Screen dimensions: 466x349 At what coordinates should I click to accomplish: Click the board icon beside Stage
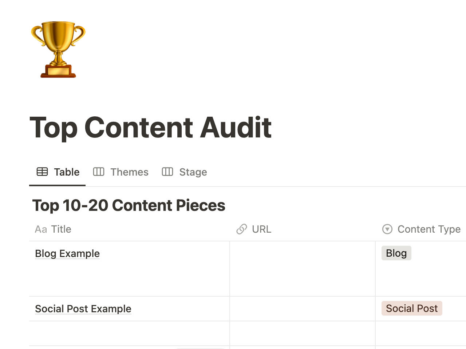[x=167, y=172]
